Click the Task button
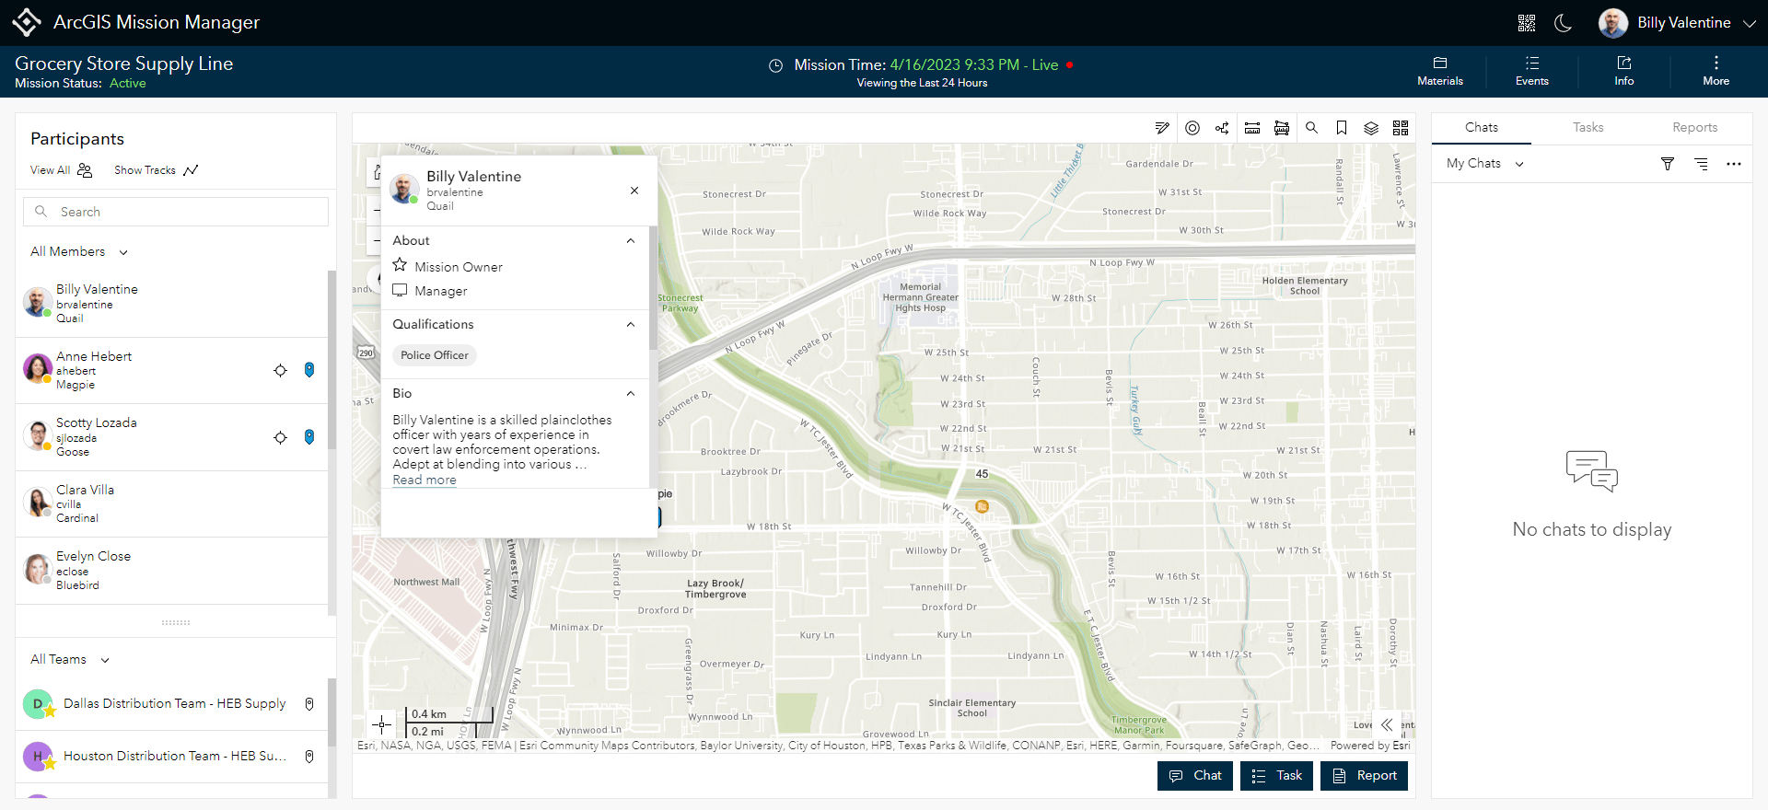 [1276, 776]
